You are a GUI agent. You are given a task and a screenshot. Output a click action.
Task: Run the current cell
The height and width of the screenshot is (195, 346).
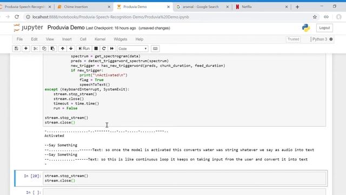[84, 49]
